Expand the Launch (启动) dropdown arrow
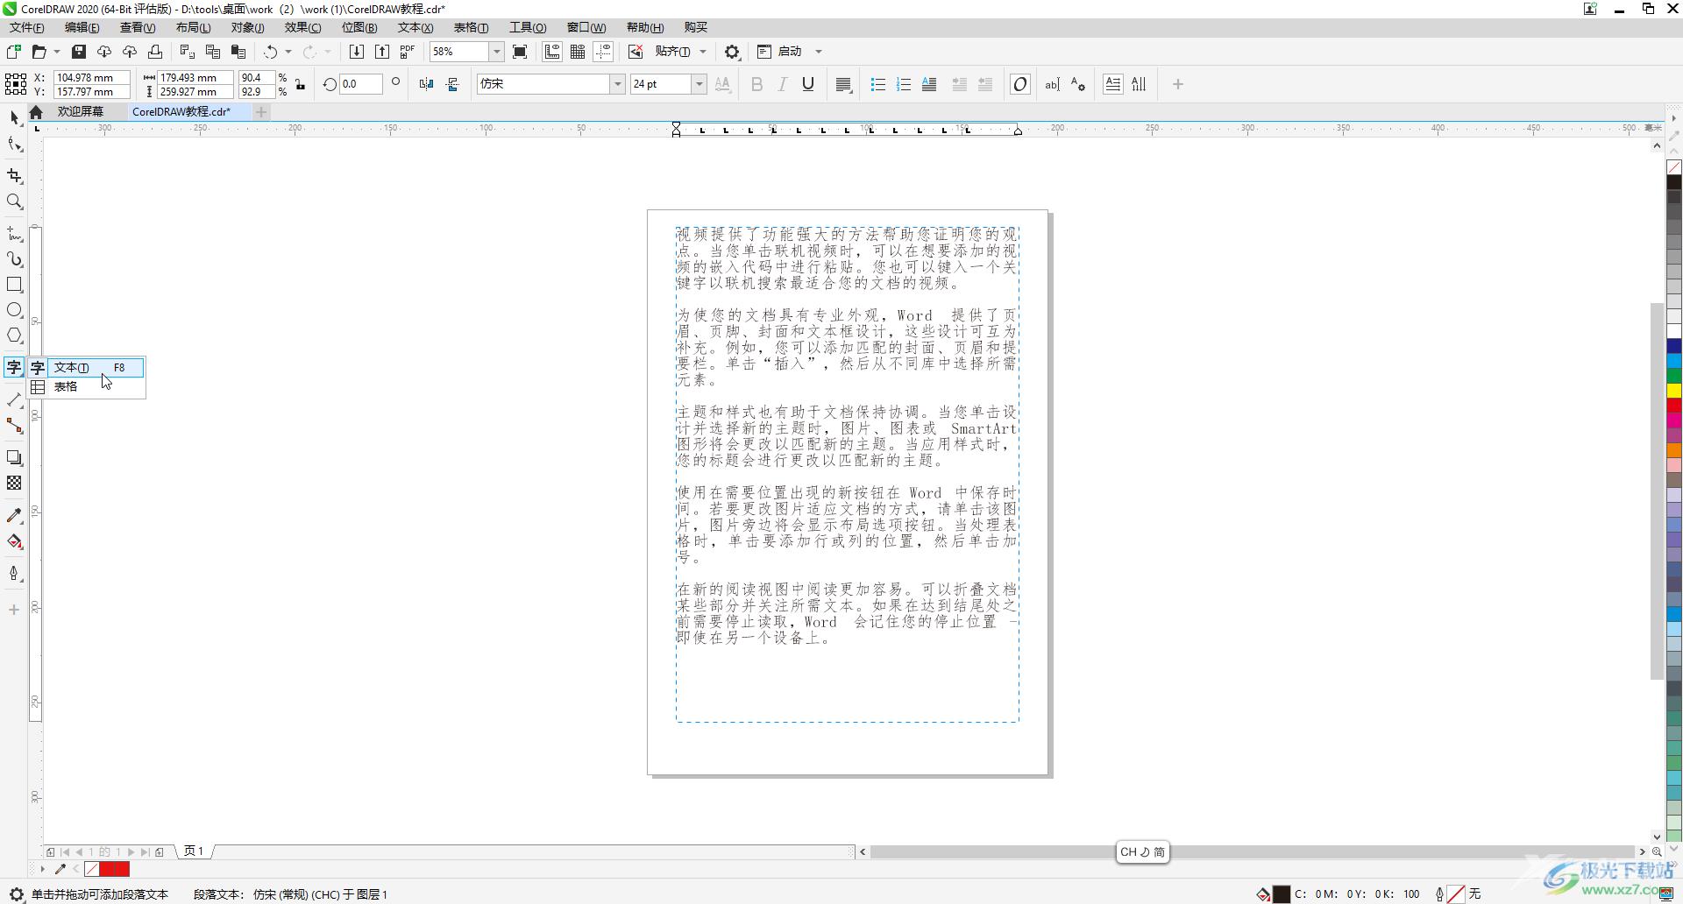Viewport: 1683px width, 904px height. tap(819, 52)
